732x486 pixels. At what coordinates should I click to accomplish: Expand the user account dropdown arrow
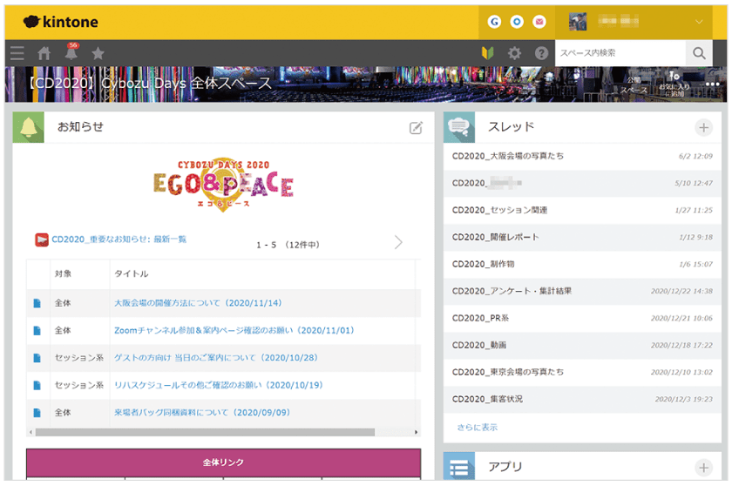(x=699, y=22)
